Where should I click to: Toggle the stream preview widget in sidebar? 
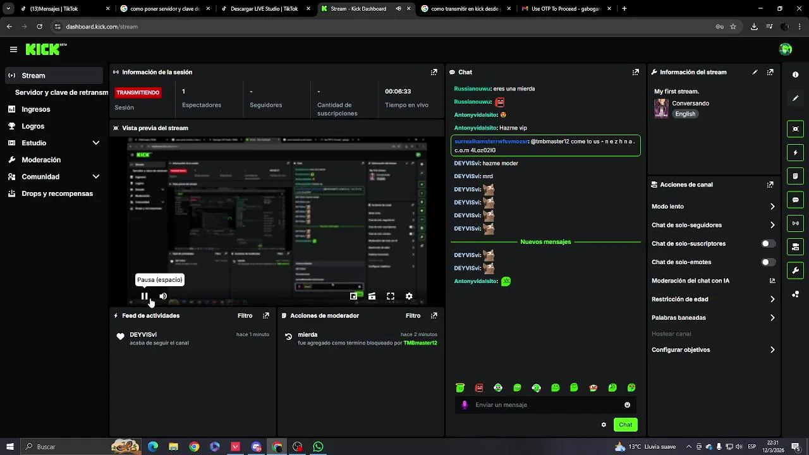pos(795,129)
